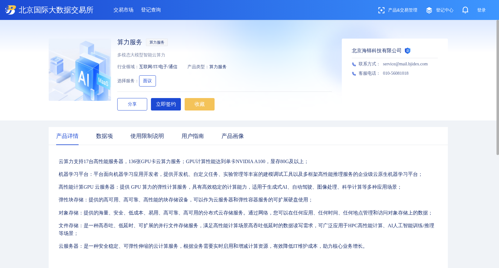Click the page vertical scrollbar
499x268 pixels.
[x=497, y=87]
